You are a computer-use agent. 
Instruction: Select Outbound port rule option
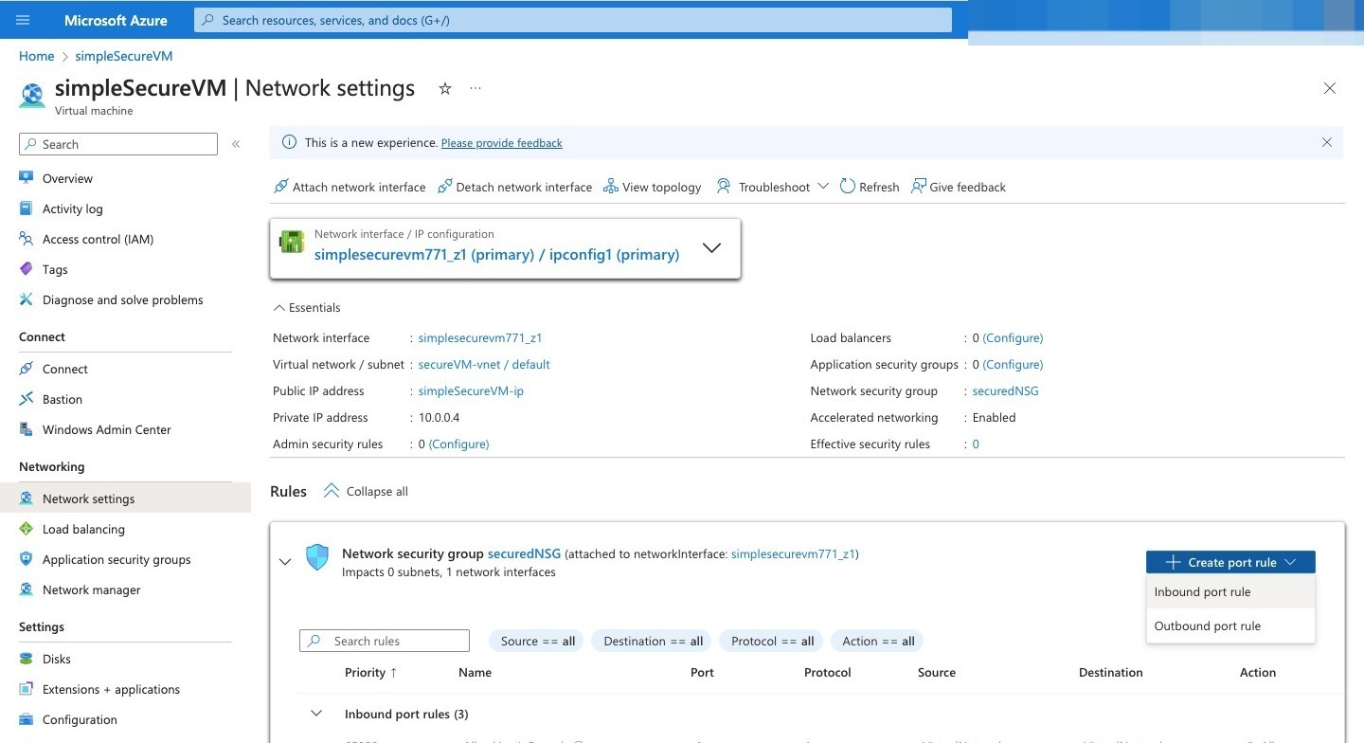1230,626
